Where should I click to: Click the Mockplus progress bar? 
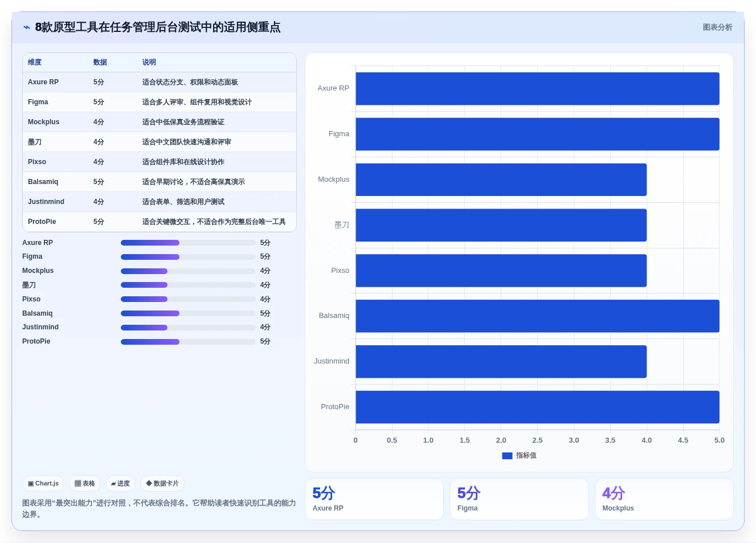coord(188,271)
